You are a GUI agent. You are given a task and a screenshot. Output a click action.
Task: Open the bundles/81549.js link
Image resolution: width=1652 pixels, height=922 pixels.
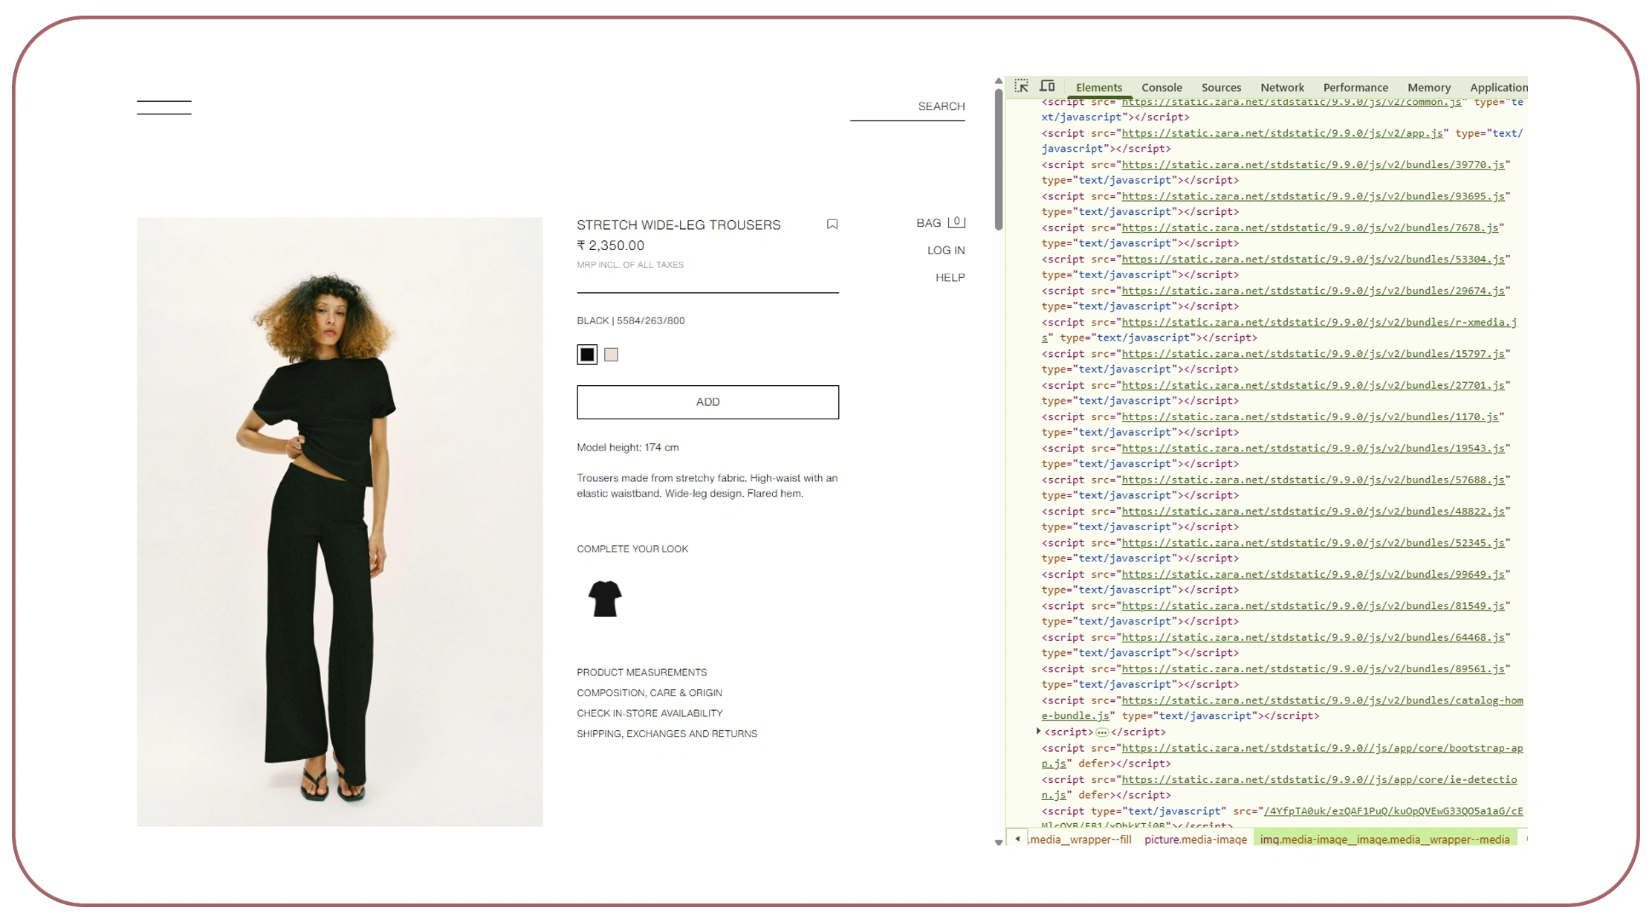click(x=1313, y=606)
